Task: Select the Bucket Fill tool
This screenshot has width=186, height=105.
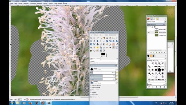Action: point(101,44)
